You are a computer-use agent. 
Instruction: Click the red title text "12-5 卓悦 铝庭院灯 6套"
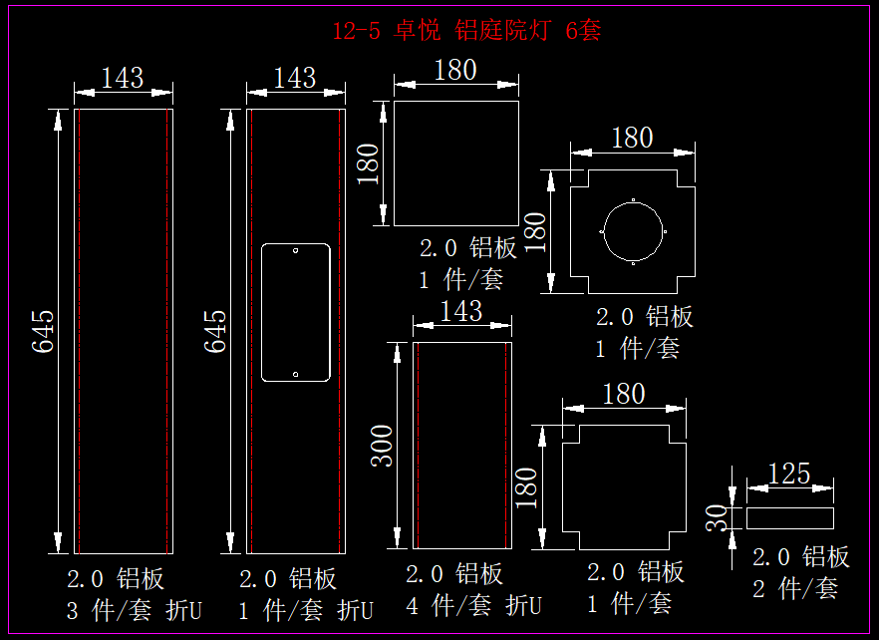click(466, 31)
